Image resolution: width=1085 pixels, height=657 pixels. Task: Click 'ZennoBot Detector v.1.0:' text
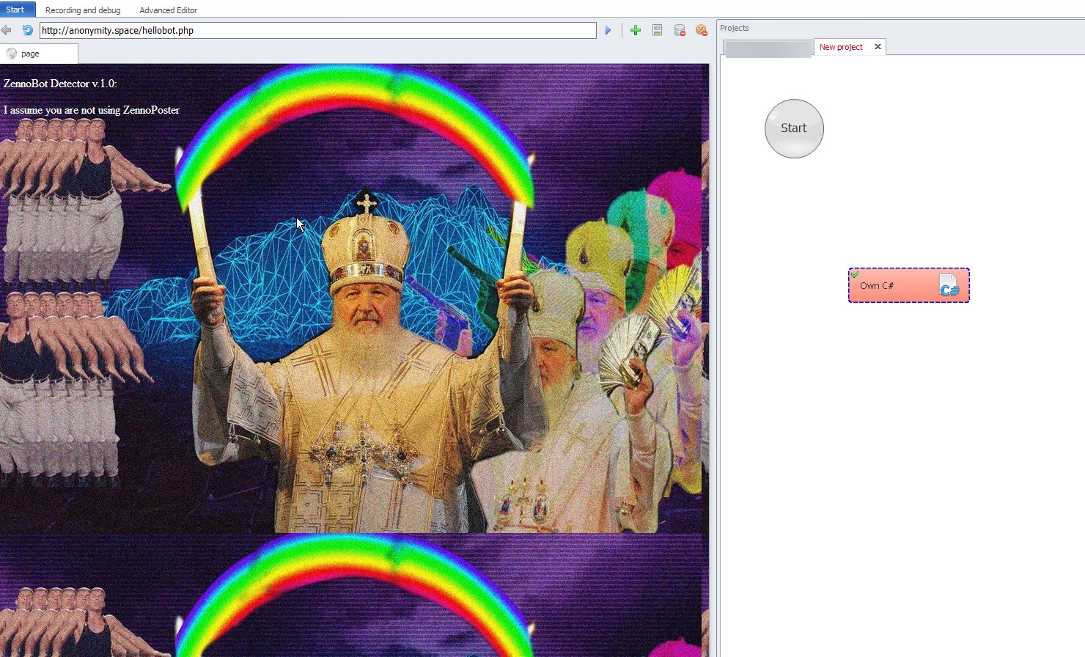60,84
